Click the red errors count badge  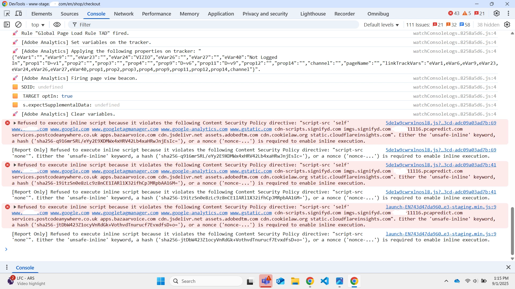tap(454, 14)
